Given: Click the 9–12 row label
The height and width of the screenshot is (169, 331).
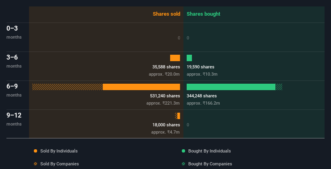Looking at the screenshot, I should [14, 115].
